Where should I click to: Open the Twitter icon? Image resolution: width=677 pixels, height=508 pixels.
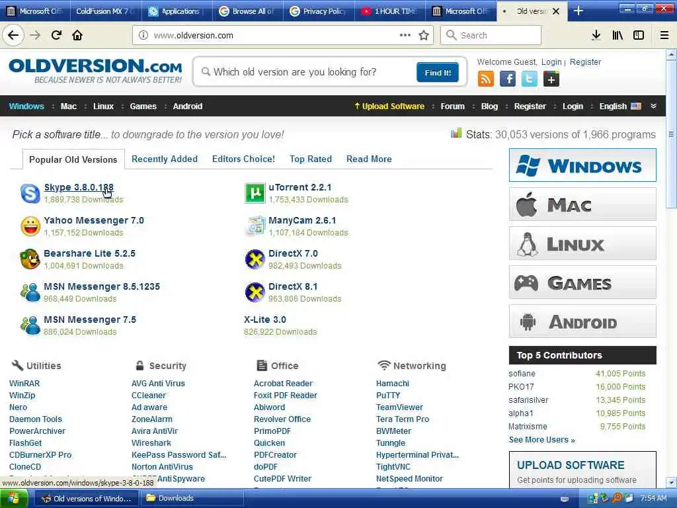(x=530, y=79)
